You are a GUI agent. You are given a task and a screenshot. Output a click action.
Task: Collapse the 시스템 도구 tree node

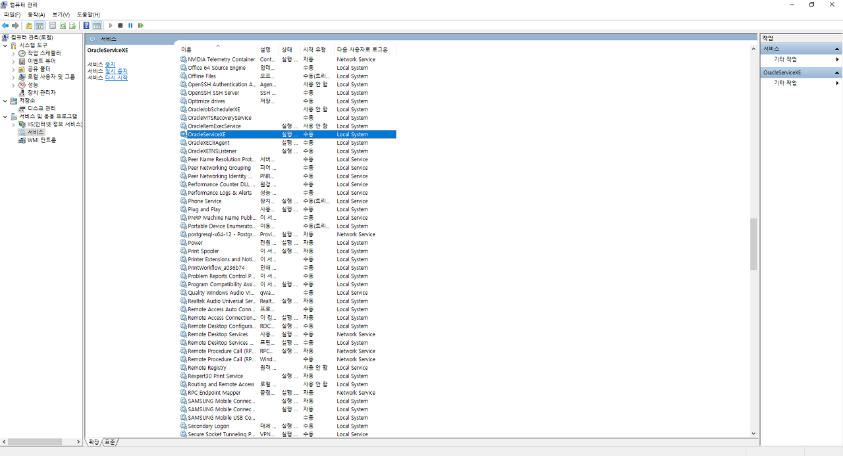point(5,45)
